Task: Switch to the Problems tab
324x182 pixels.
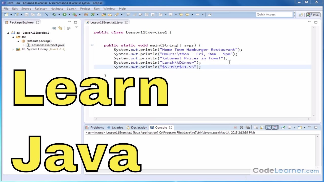Action: pos(95,127)
